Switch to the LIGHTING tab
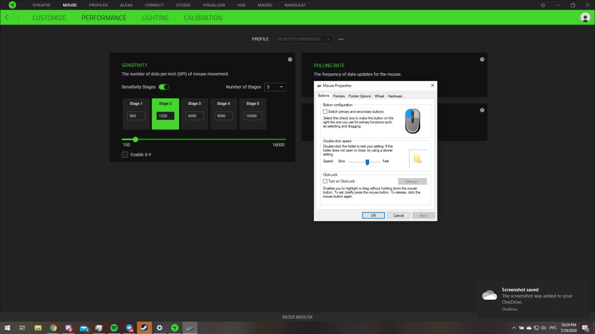Screen dimensions: 595x334 [155, 18]
